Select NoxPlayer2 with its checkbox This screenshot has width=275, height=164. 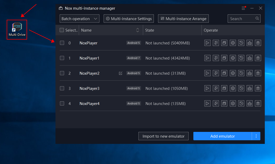[x=62, y=73]
